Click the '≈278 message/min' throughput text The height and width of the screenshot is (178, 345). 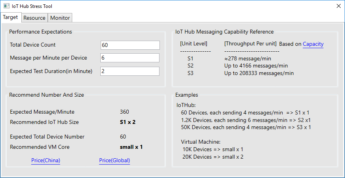(248, 59)
